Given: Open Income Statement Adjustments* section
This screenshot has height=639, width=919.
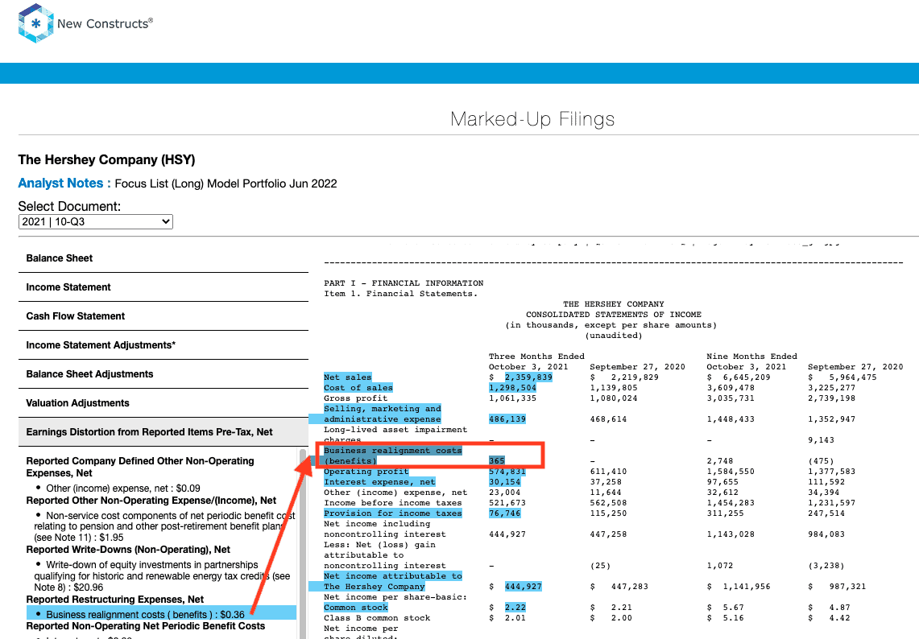Looking at the screenshot, I should click(x=164, y=345).
